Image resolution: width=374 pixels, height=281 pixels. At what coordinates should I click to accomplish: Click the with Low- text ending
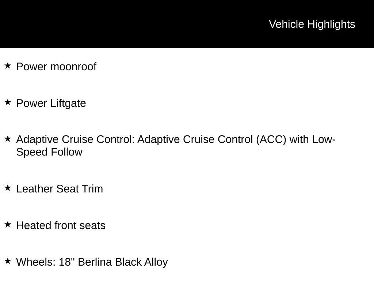click(313, 139)
